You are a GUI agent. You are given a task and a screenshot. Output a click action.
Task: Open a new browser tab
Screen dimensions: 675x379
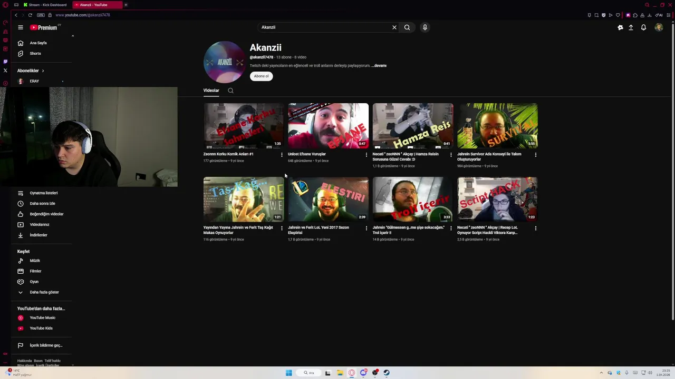point(126,5)
